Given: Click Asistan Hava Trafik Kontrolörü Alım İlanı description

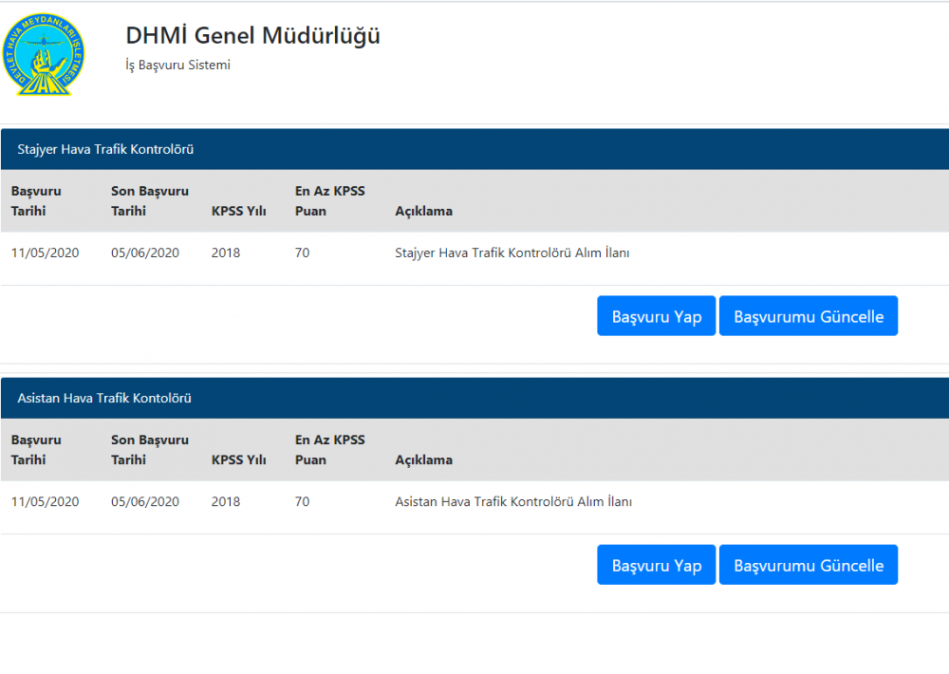Looking at the screenshot, I should pos(513,501).
